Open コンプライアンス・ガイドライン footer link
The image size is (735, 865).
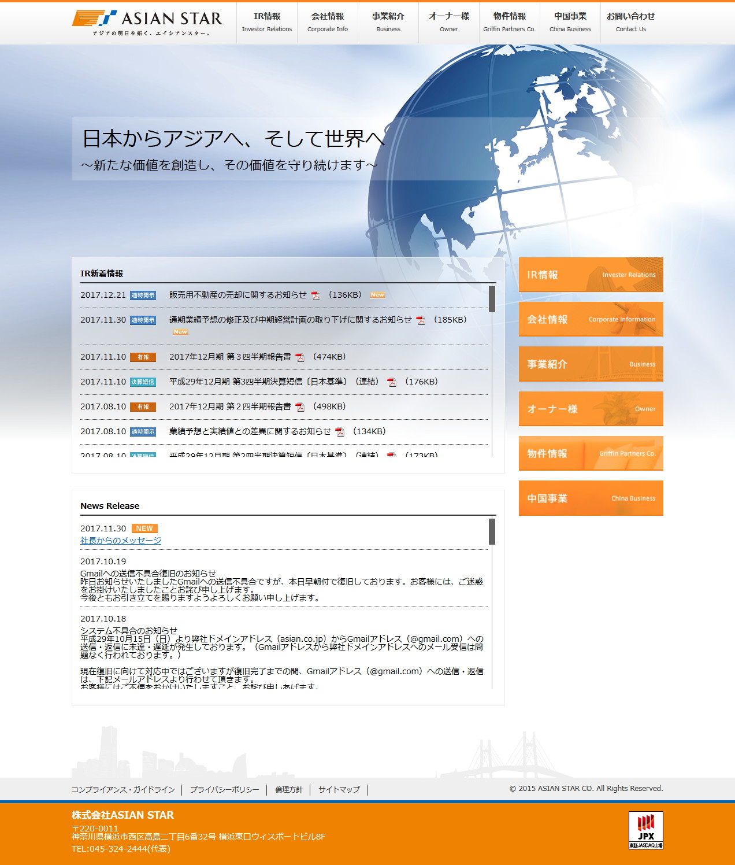tap(123, 789)
